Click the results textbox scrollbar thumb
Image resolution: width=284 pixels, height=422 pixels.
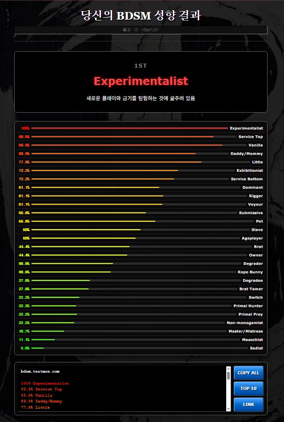228,376
